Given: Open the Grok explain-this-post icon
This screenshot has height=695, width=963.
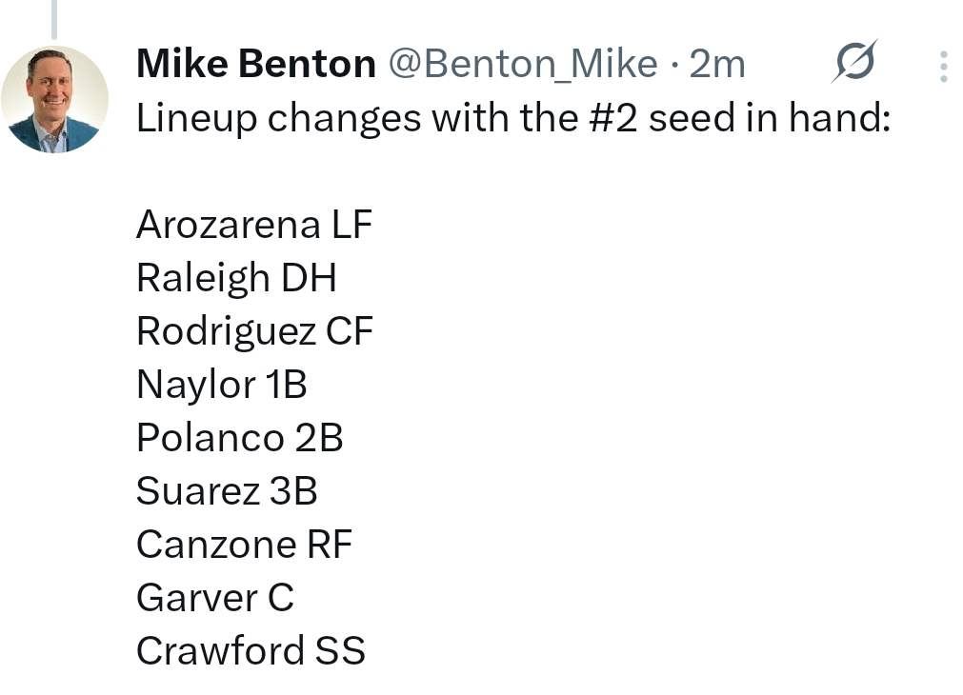Looking at the screenshot, I should pyautogui.click(x=854, y=64).
